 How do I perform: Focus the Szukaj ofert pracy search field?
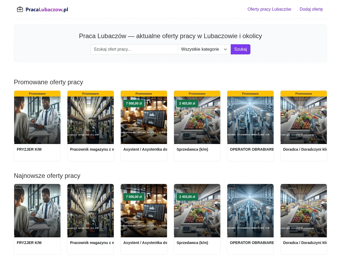tap(134, 49)
